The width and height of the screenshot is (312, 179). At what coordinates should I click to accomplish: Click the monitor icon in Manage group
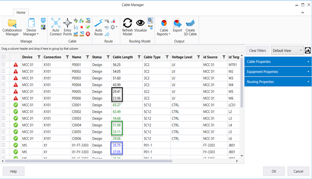[43, 20]
